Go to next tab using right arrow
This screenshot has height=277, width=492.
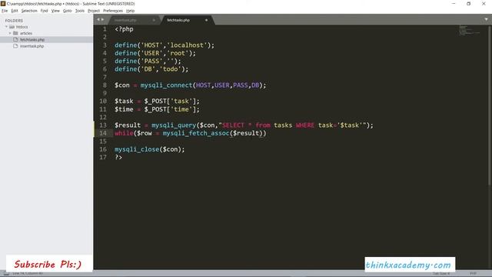[x=102, y=19]
